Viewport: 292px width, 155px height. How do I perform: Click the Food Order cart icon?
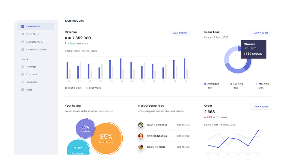coord(23,34)
